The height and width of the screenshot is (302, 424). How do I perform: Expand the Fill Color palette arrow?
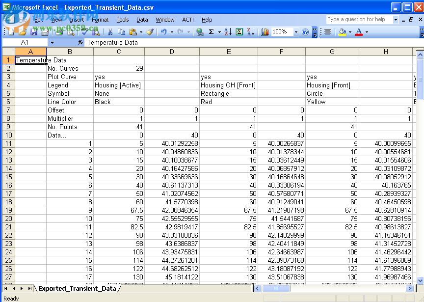pyautogui.click(x=350, y=32)
